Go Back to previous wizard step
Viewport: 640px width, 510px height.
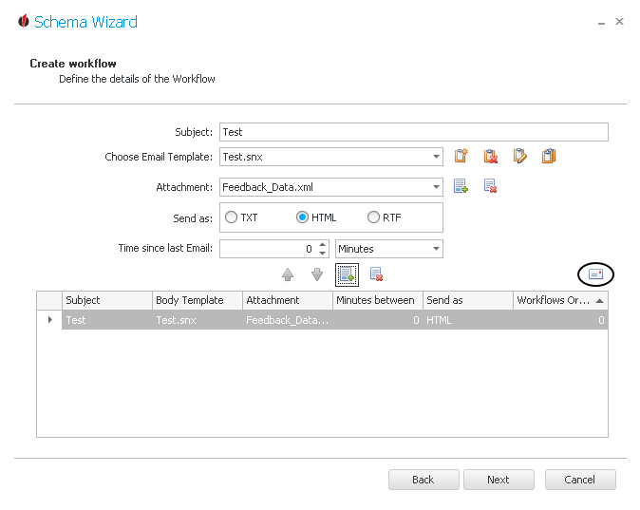click(424, 480)
